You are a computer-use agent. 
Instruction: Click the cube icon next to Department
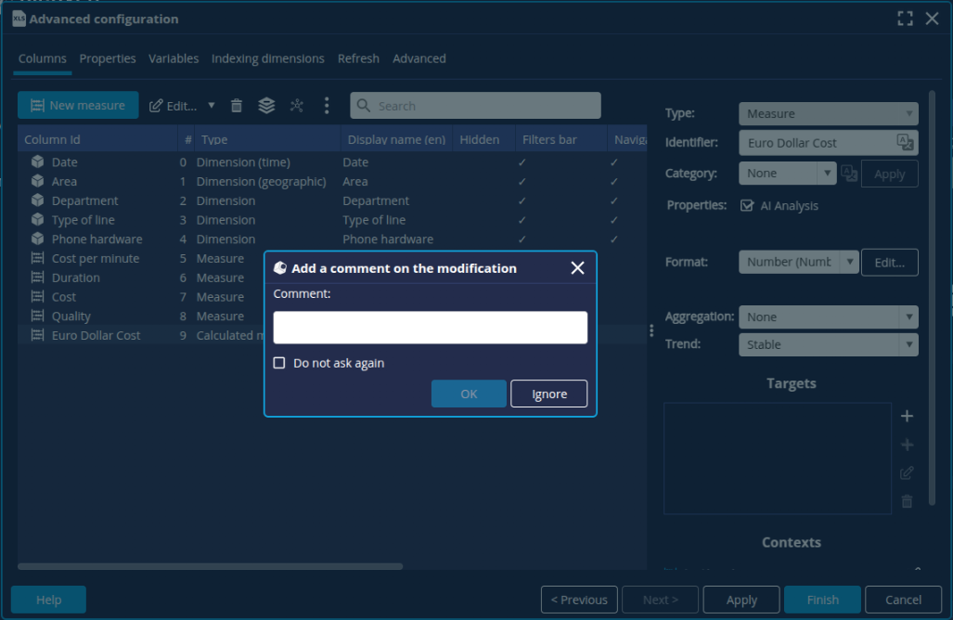tap(37, 200)
